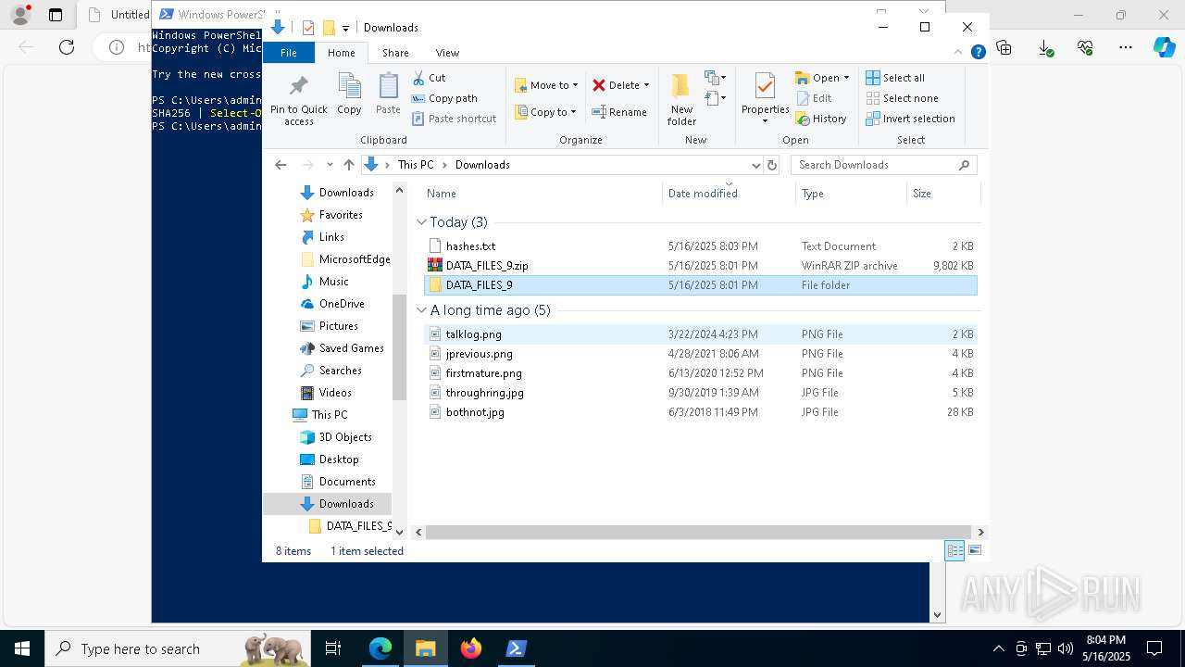1185x667 pixels.
Task: Click the Windows Start button
Action: tap(22, 648)
